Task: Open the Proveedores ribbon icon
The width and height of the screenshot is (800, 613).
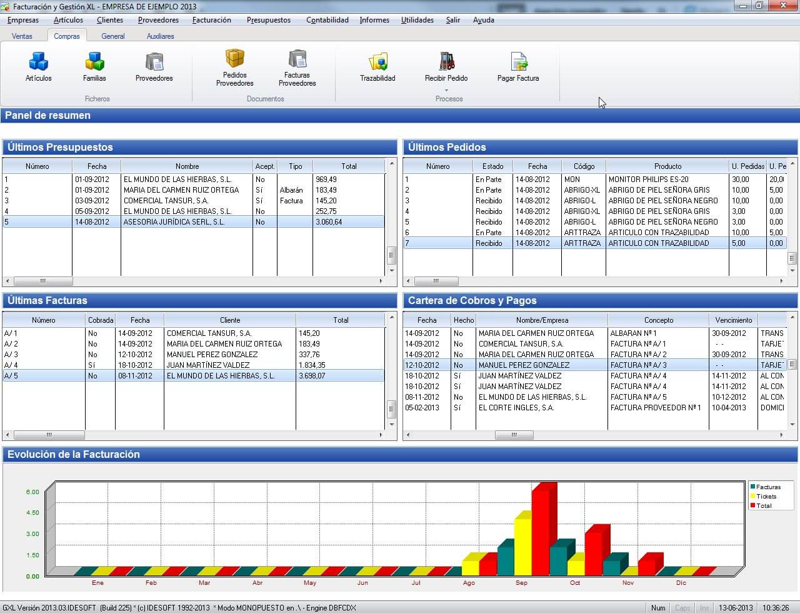Action: [154, 63]
